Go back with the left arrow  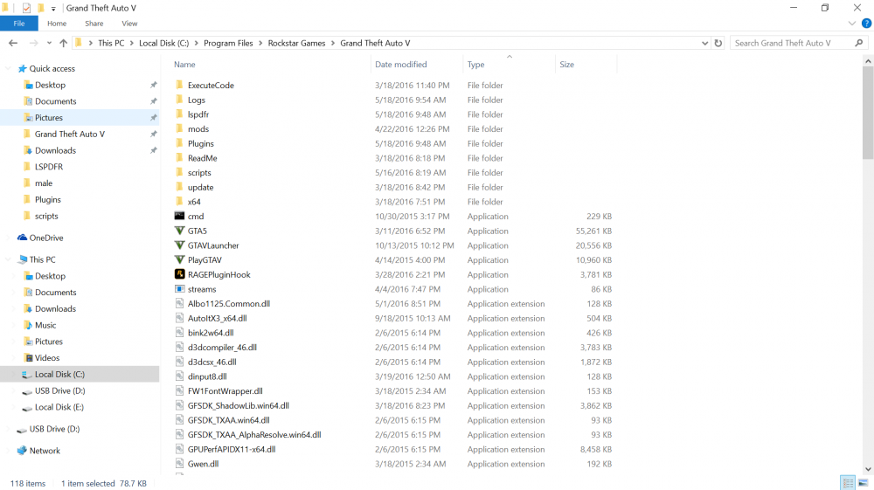pyautogui.click(x=13, y=43)
